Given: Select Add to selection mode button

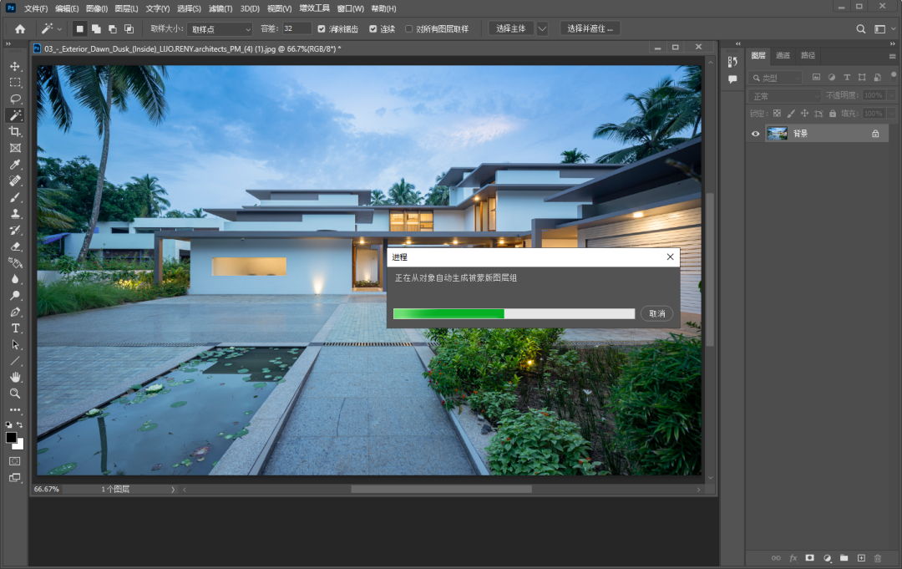Looking at the screenshot, I should 96,28.
